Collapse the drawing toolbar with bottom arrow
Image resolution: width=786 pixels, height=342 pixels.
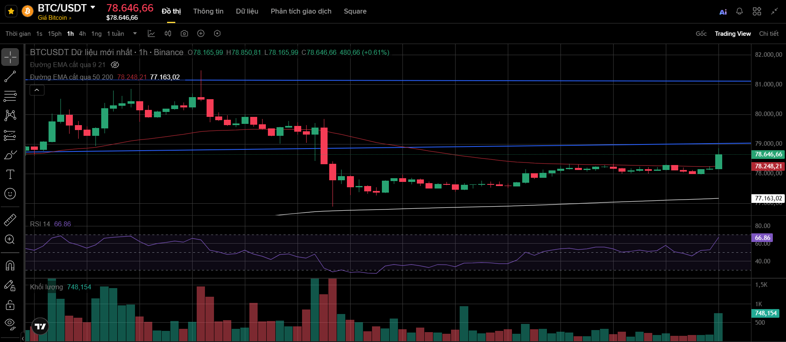click(x=23, y=338)
